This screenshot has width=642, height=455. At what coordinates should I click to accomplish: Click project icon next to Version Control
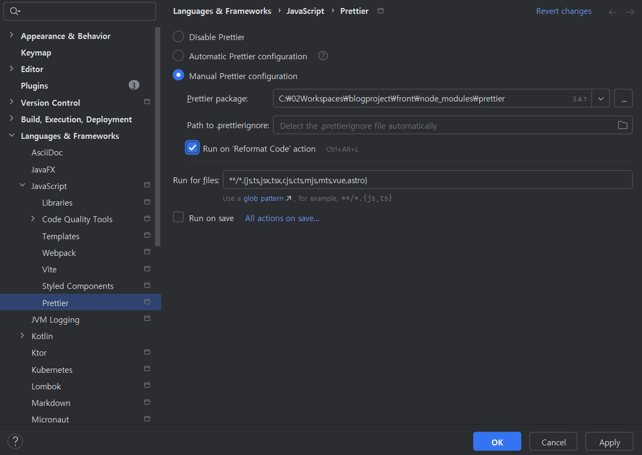click(147, 102)
